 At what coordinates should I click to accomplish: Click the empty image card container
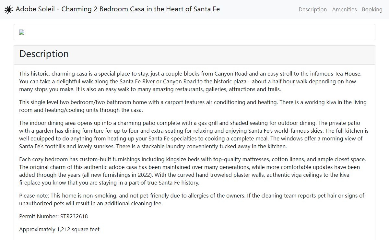click(194, 32)
